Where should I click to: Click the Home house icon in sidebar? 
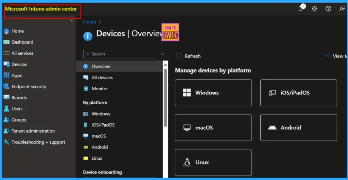(6, 31)
